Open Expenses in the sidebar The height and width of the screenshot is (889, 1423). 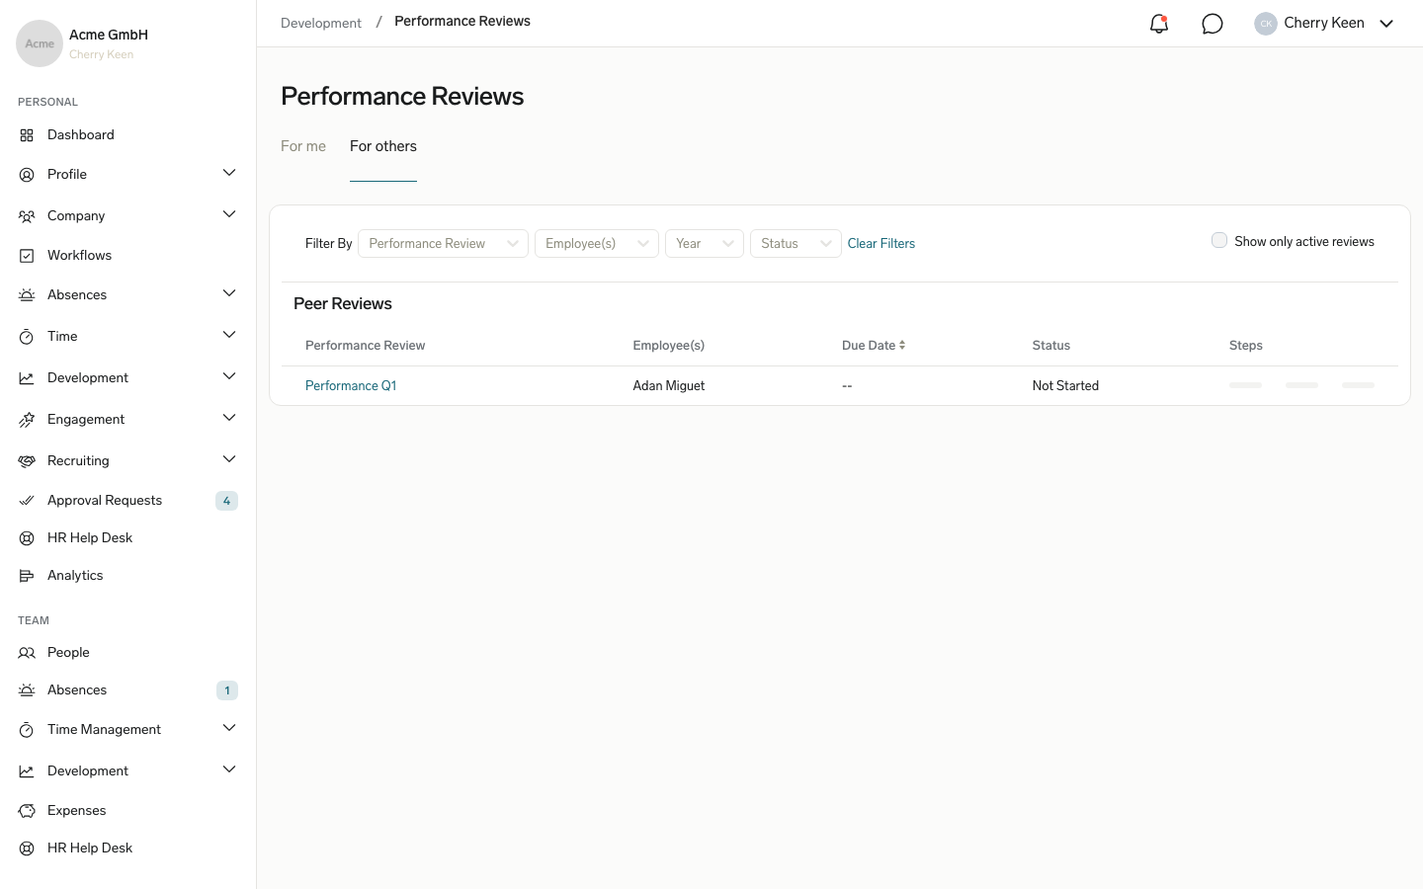(77, 811)
